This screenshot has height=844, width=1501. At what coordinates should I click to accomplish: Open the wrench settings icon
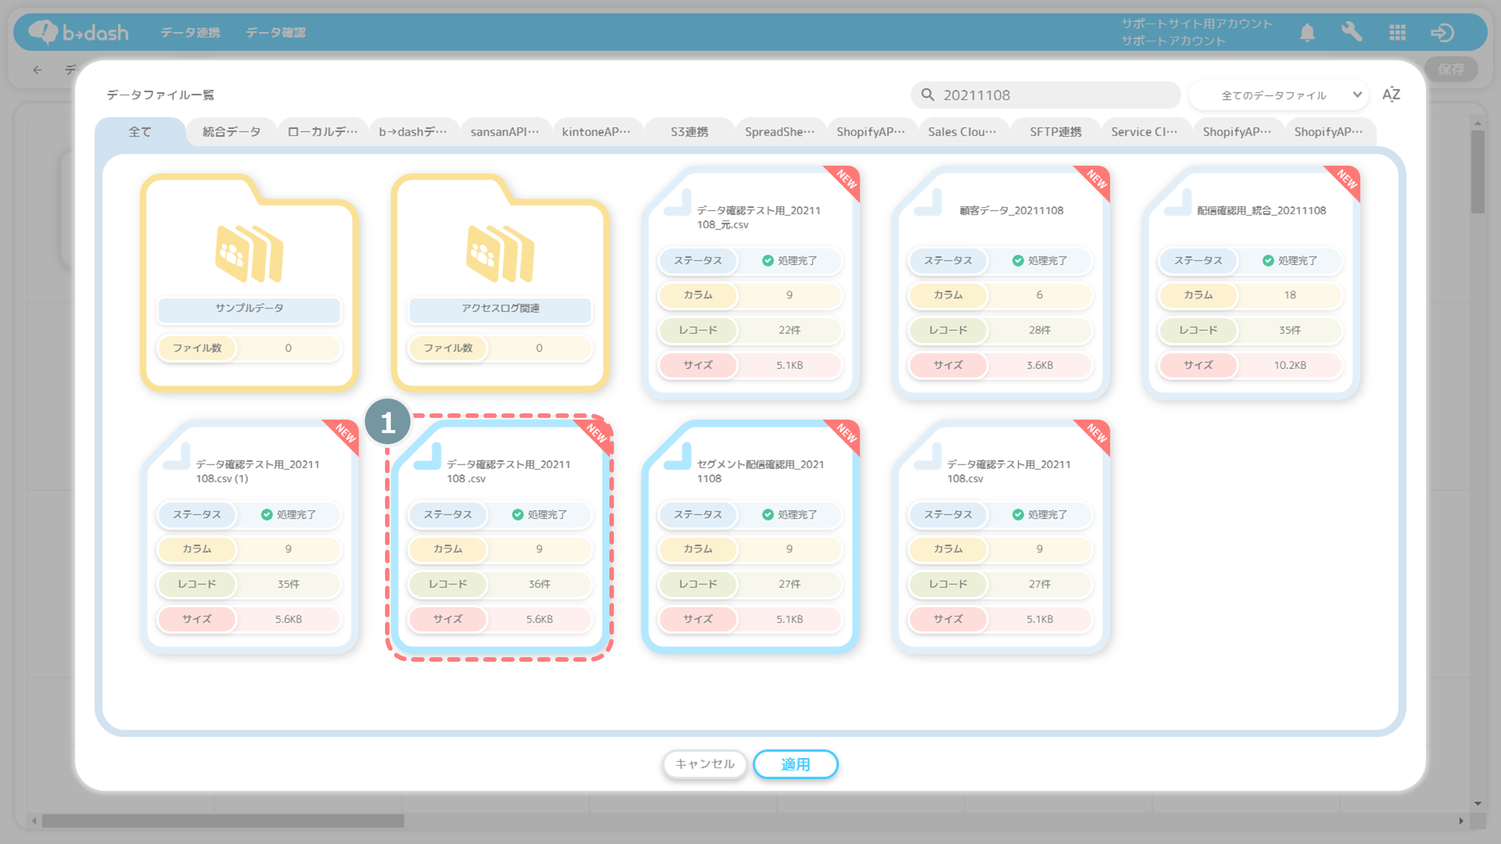(x=1352, y=32)
